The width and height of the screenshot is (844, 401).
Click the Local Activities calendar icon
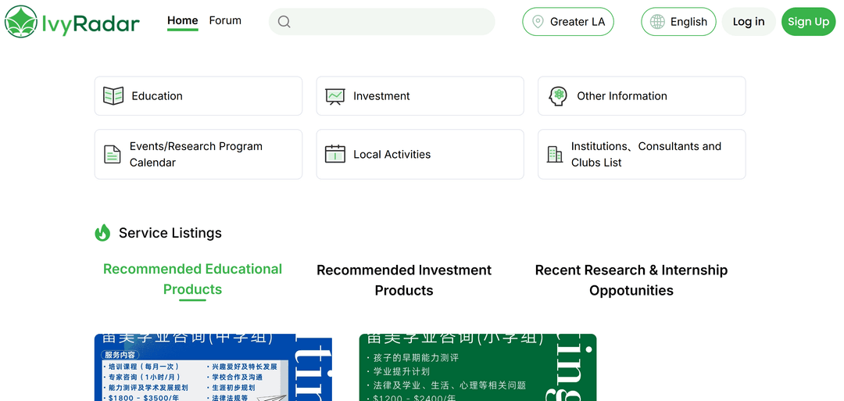(335, 154)
